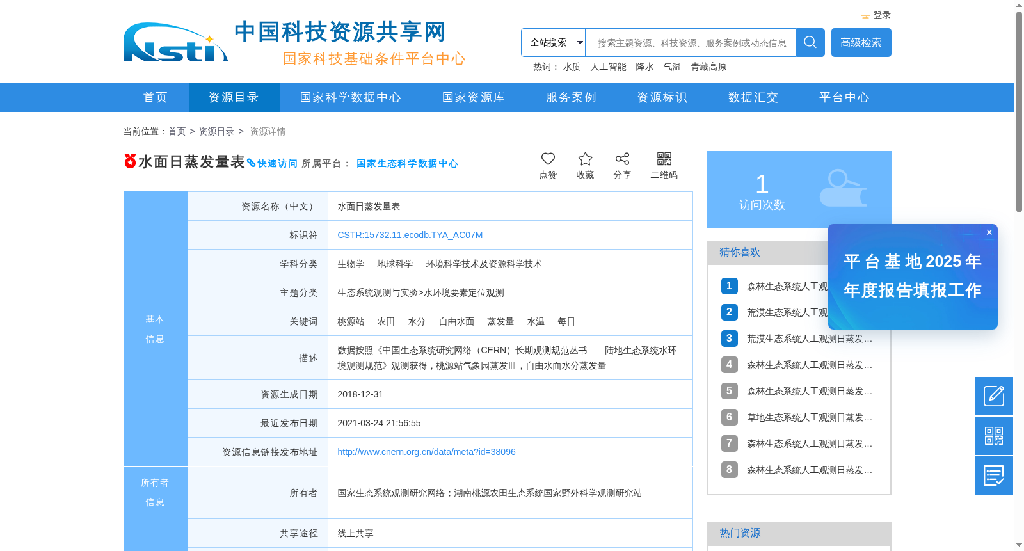Click hot word 水质
The image size is (1024, 551).
click(x=572, y=67)
